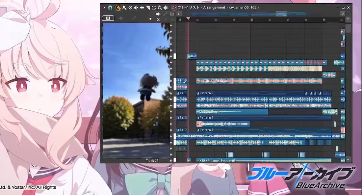Select the Select marquee tool
The image size is (362, 195).
(154, 8)
